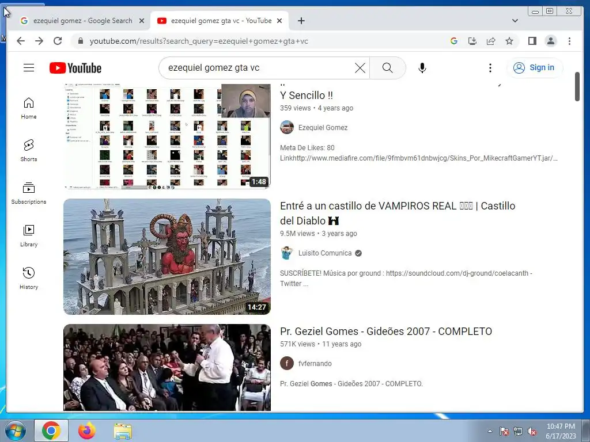Share this page icon in address bar
The height and width of the screenshot is (442, 590).
(491, 41)
